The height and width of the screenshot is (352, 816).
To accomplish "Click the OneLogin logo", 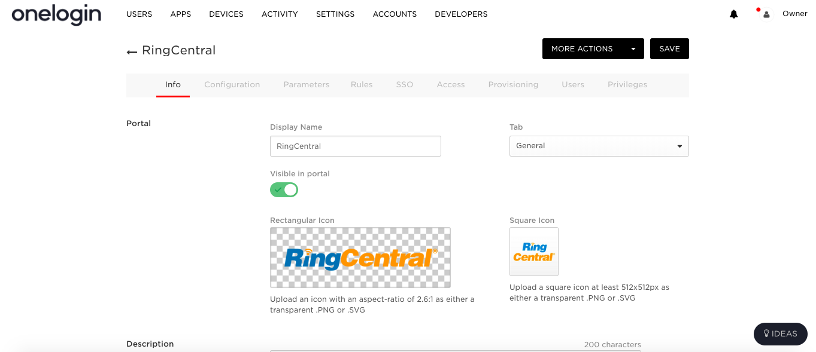I will pos(56,14).
